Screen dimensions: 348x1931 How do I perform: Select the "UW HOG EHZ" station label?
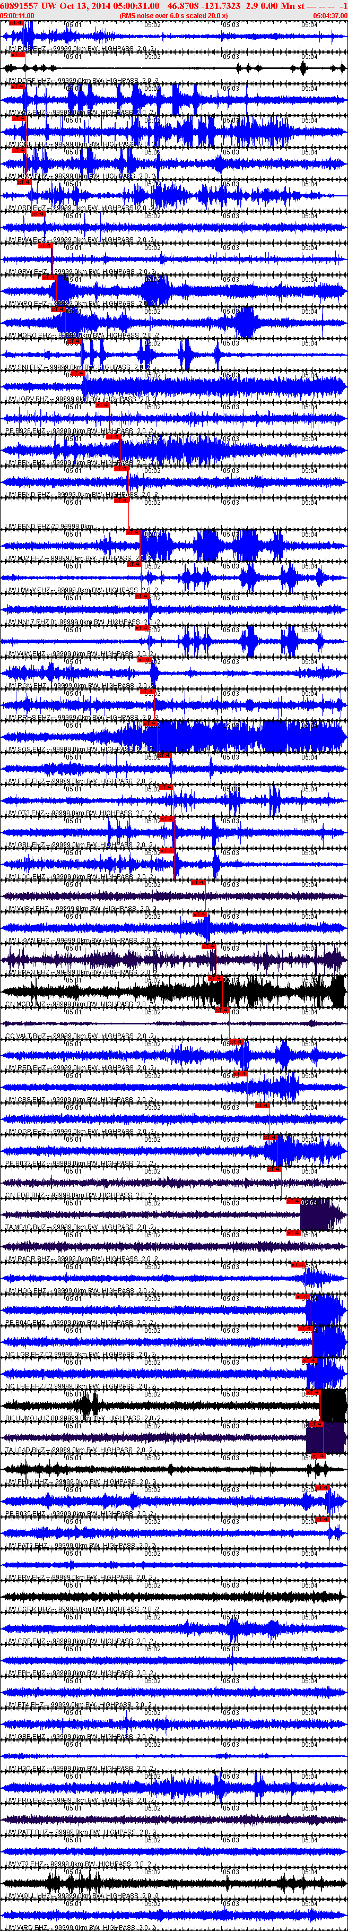coord(25,1291)
